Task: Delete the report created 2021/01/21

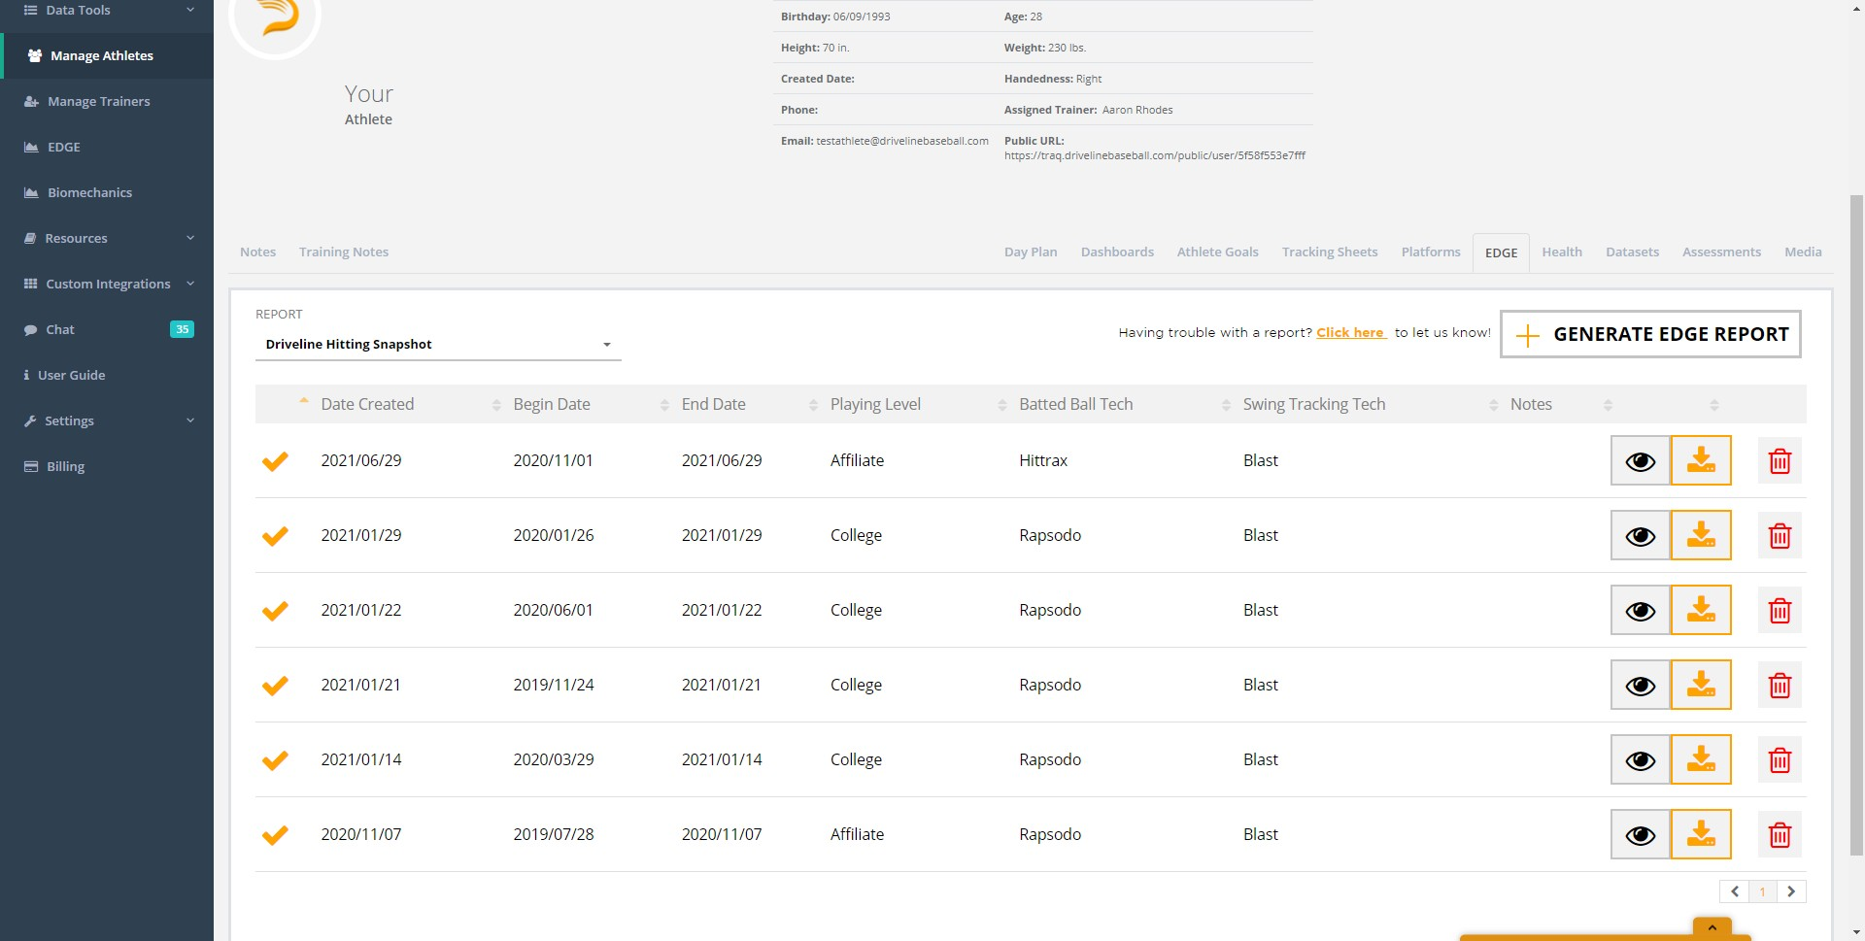Action: 1780,685
